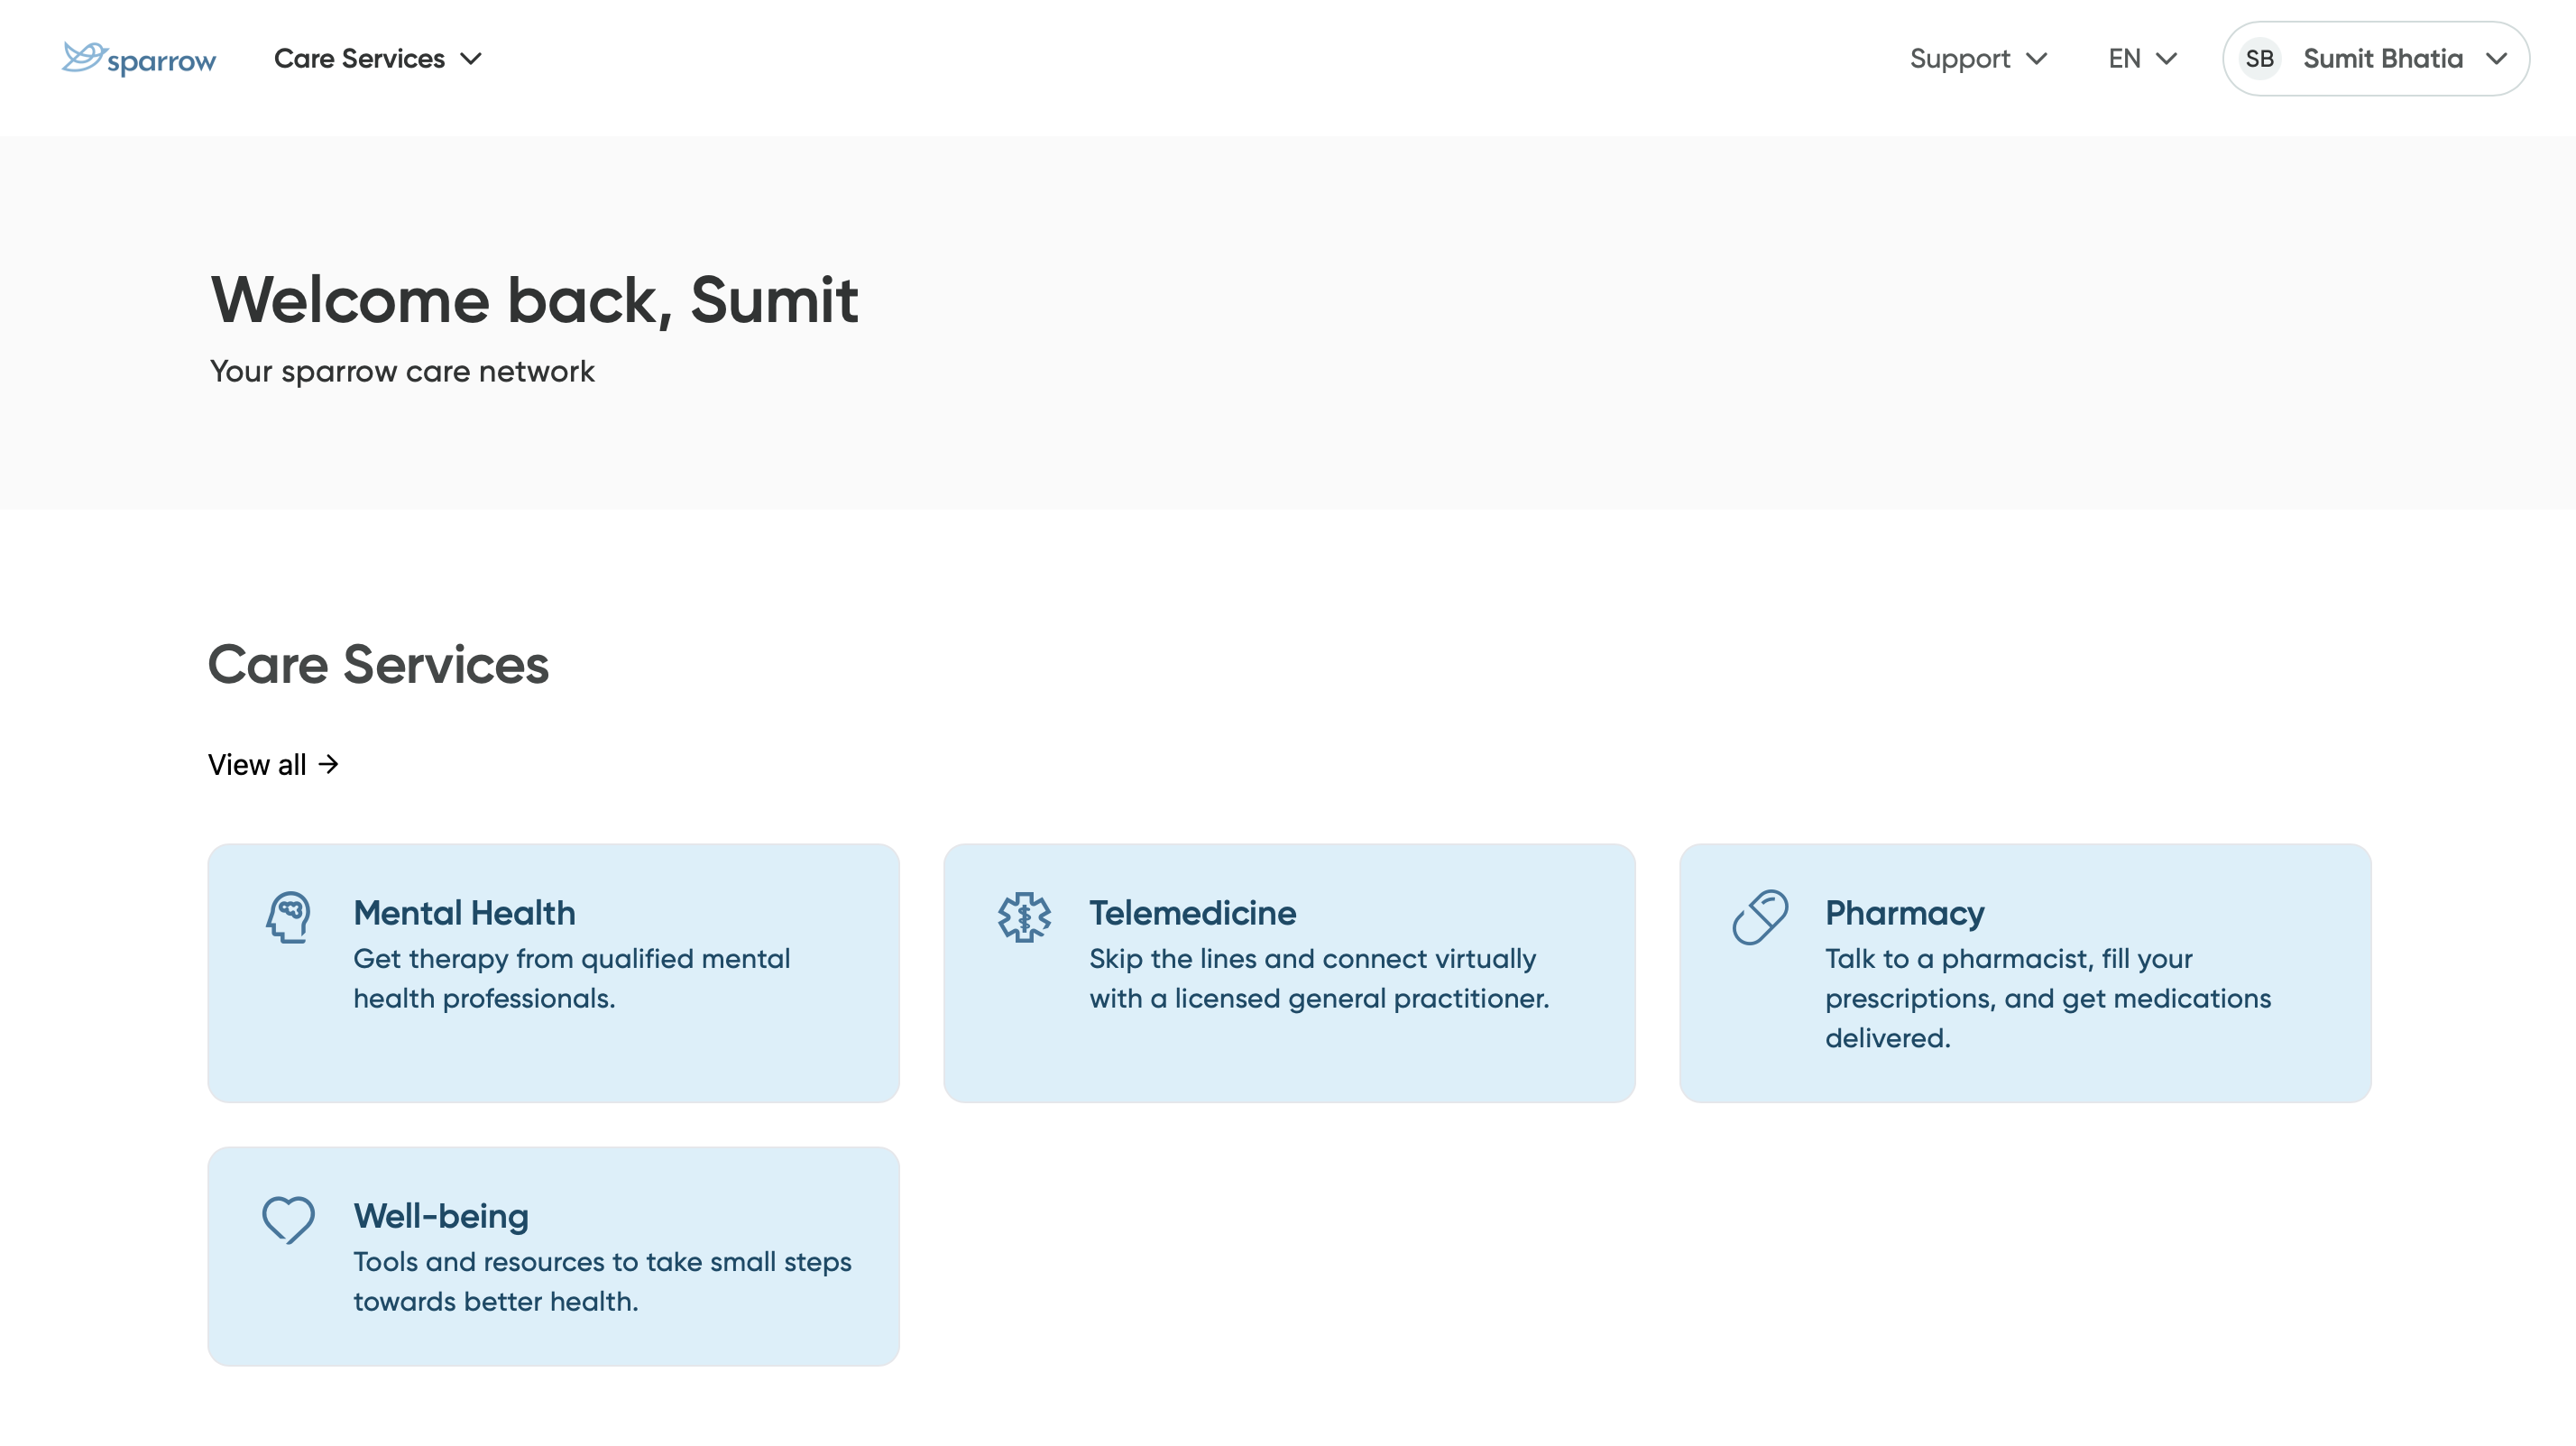Select the Telemedicine service card
Viewport: 2576px width, 1446px height.
(1289, 973)
